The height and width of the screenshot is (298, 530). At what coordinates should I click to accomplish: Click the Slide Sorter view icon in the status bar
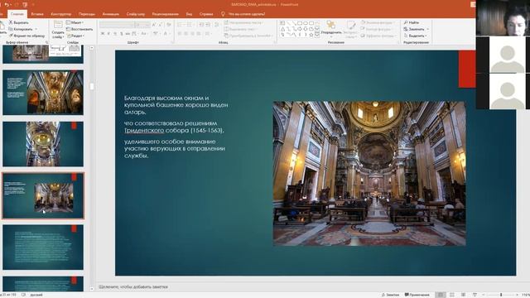pyautogui.click(x=452, y=295)
